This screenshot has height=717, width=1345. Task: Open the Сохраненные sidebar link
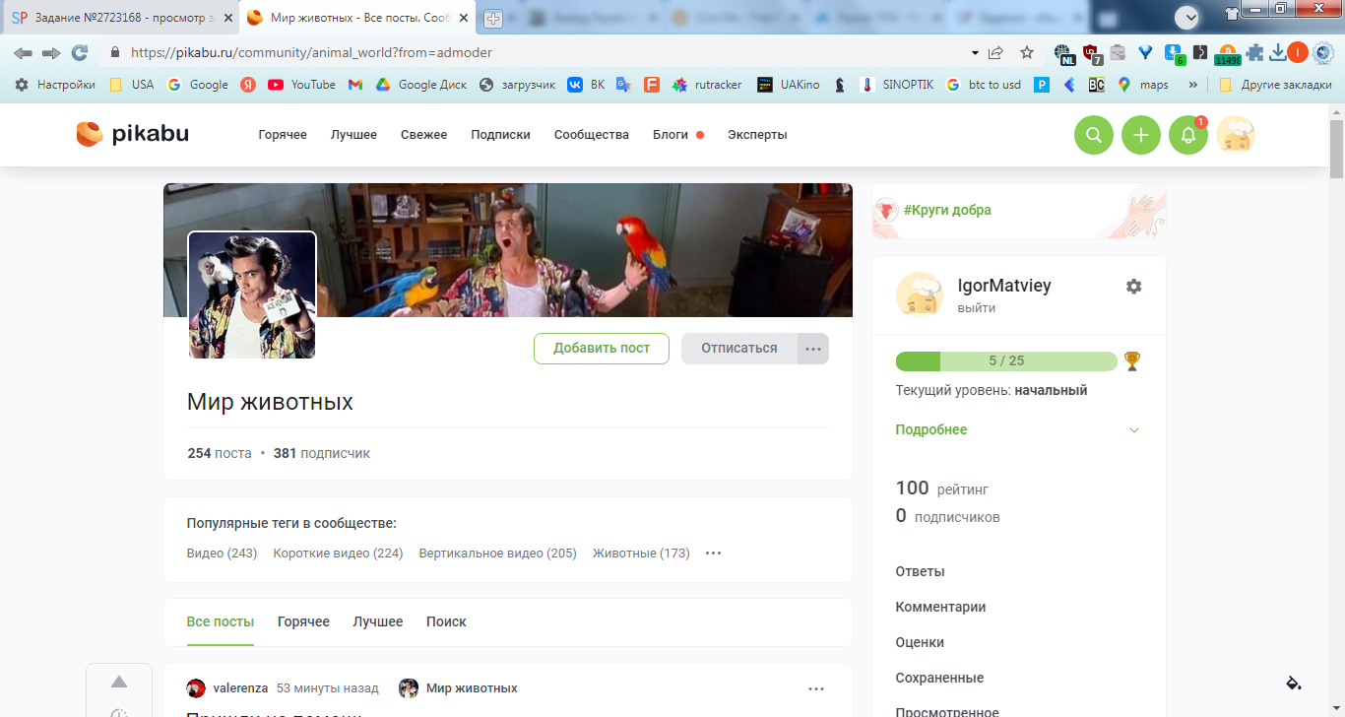pos(939,678)
